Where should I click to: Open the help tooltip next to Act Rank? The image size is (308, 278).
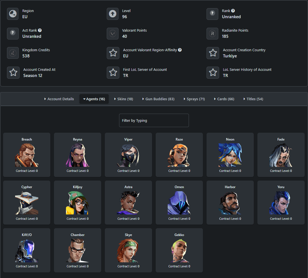(40, 30)
